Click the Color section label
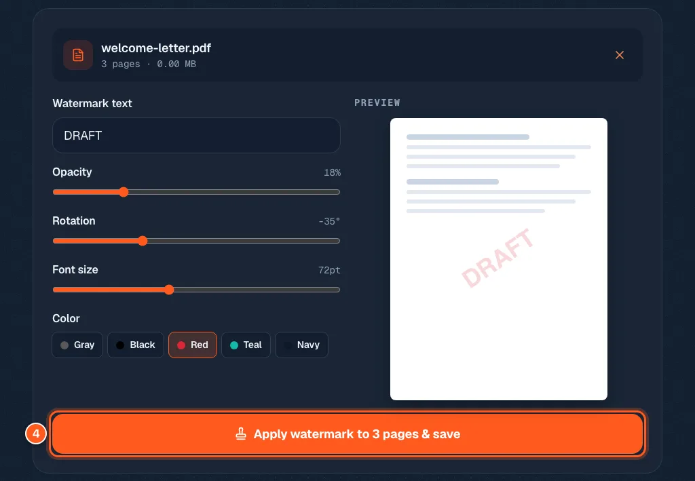The height and width of the screenshot is (481, 695). 66,318
